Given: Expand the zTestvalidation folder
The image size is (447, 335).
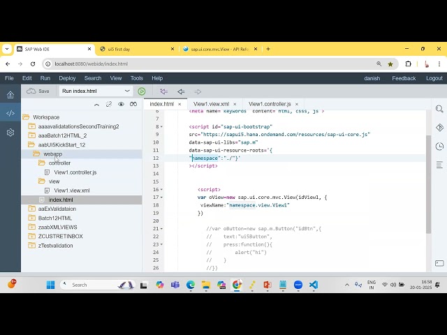Looking at the screenshot, I should 31,245.
